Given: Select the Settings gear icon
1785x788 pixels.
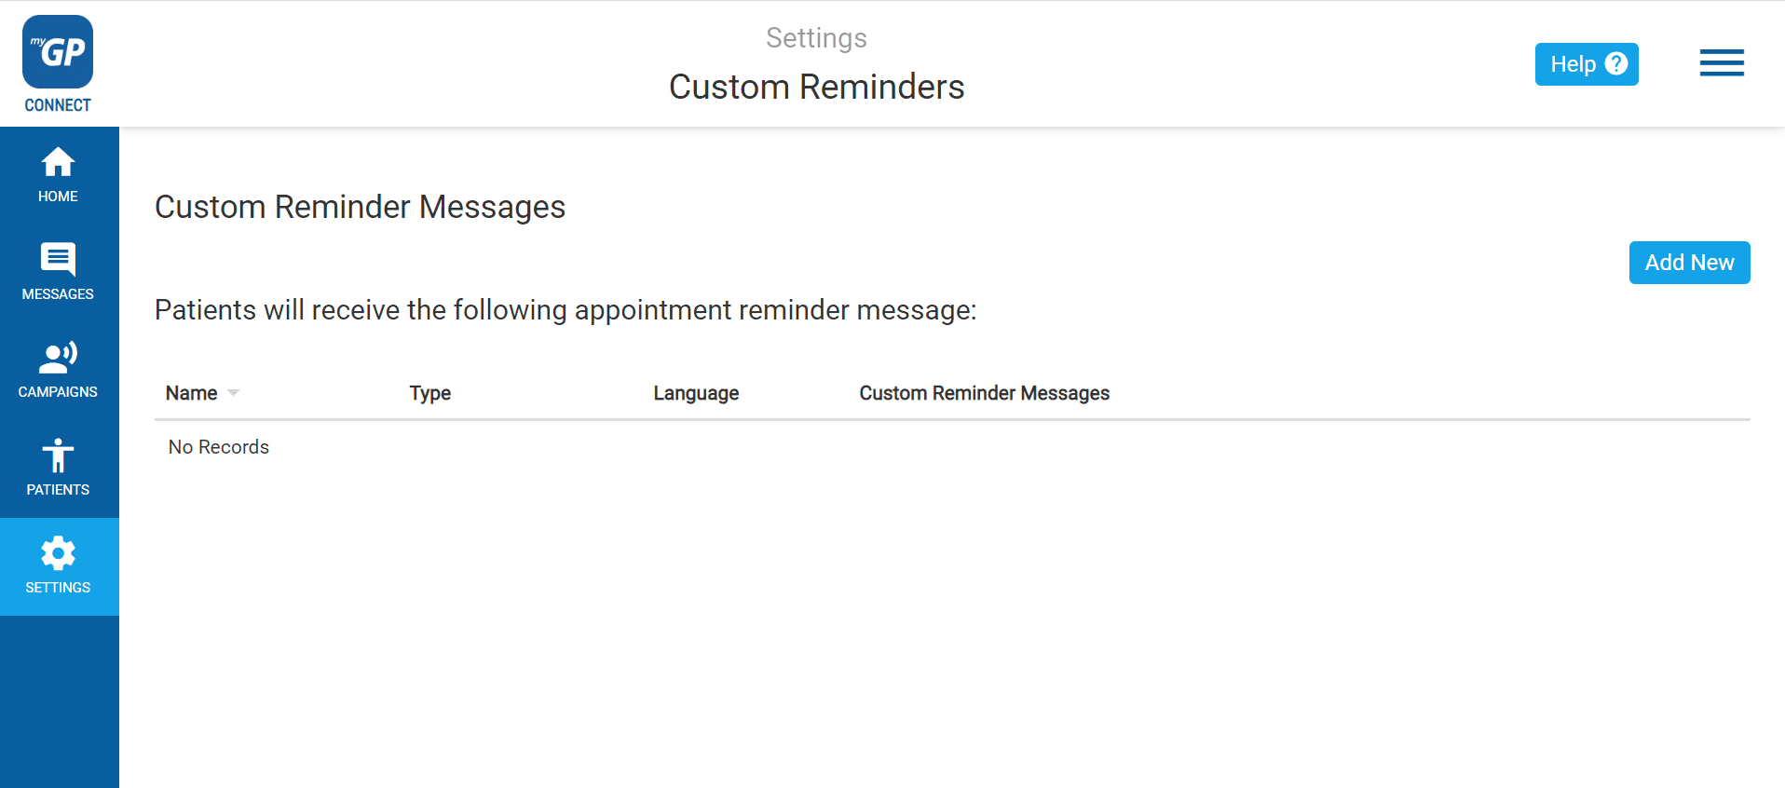Looking at the screenshot, I should click(x=58, y=553).
